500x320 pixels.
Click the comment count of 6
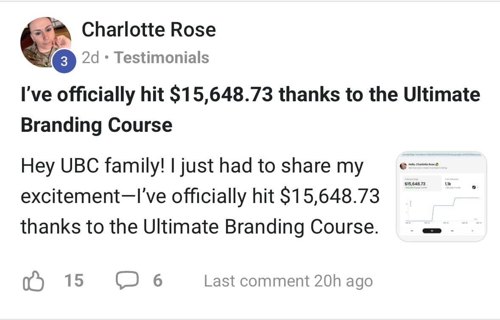coord(157,281)
